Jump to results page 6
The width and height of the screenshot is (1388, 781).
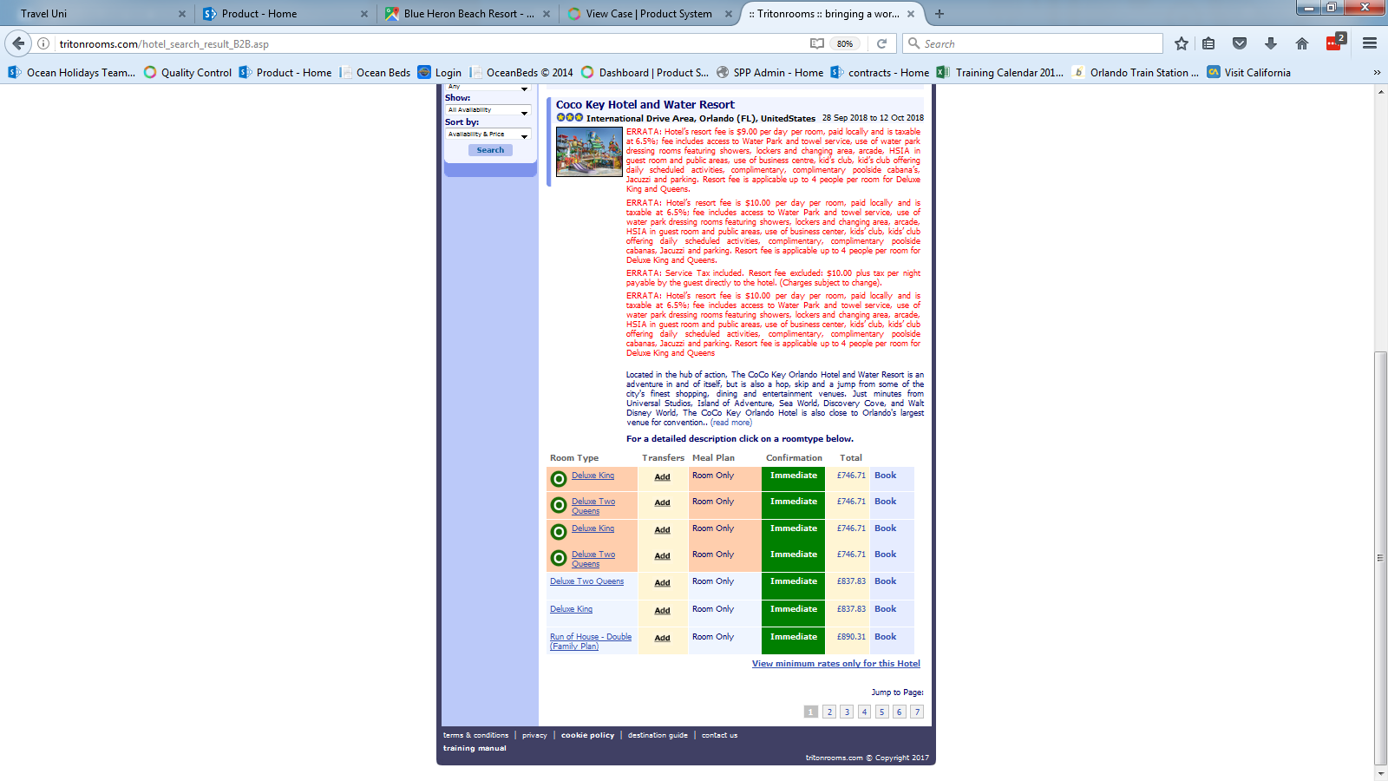tap(900, 712)
